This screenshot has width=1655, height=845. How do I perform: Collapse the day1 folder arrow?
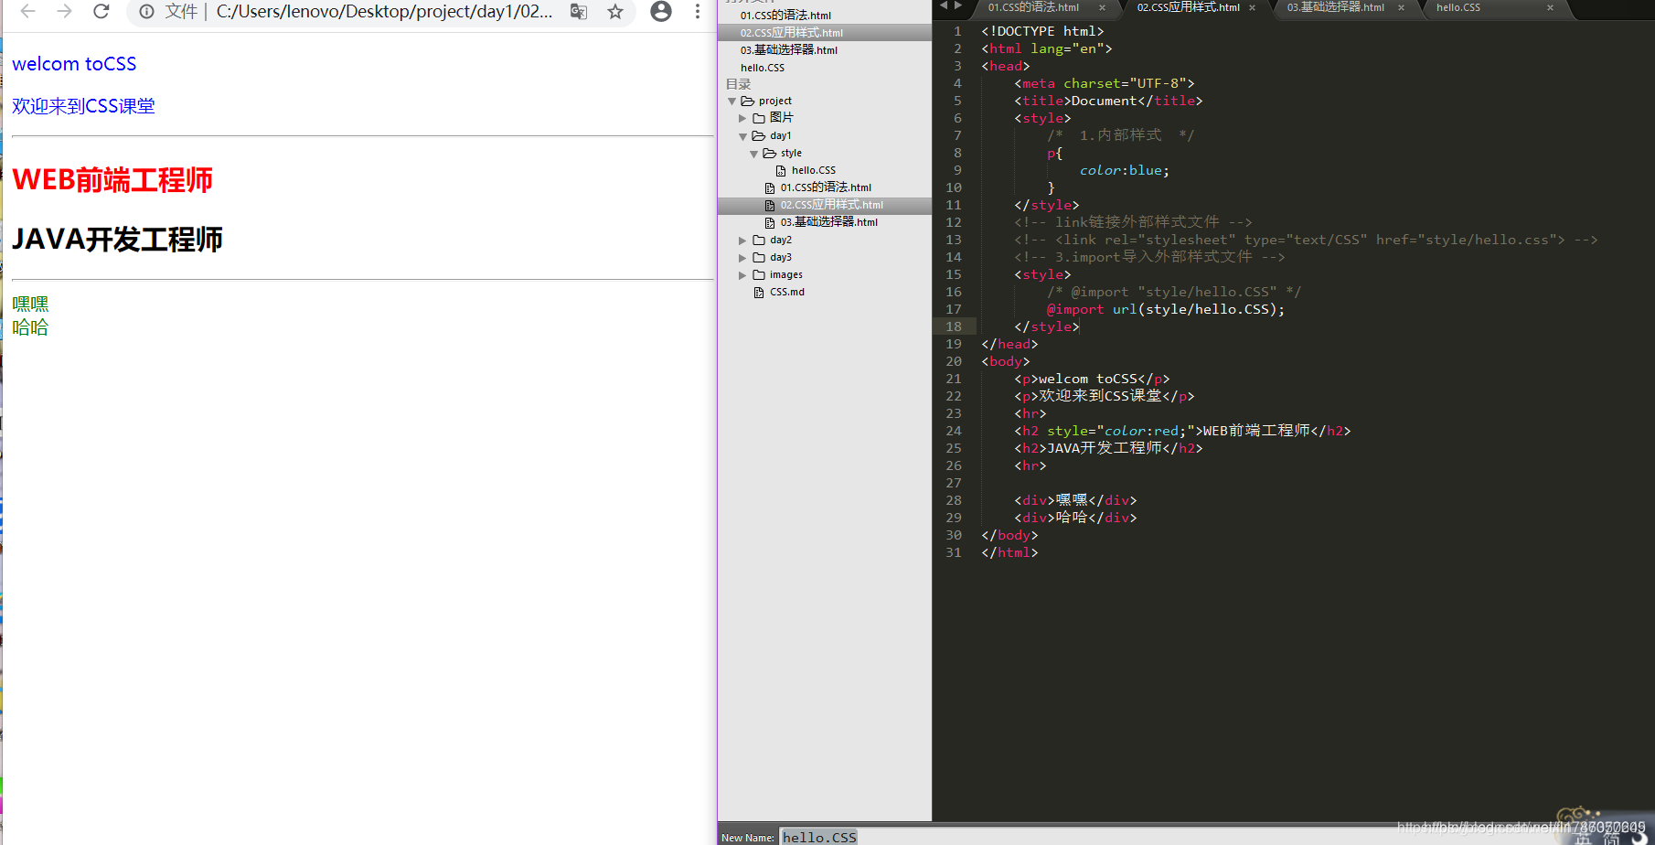pos(742,136)
